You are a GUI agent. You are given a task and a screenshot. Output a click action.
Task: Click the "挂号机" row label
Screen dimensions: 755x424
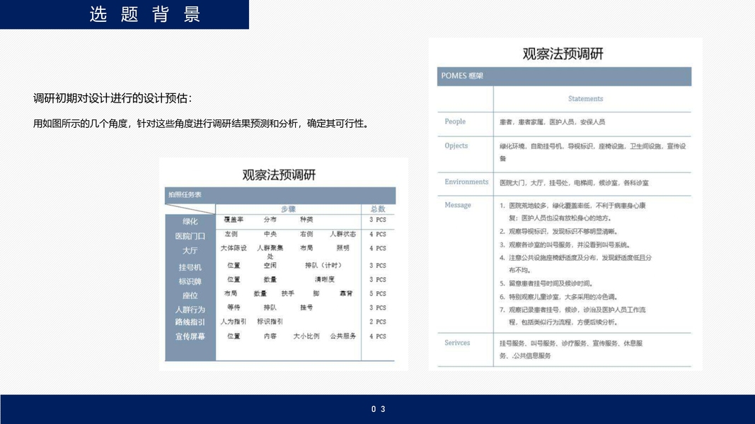pyautogui.click(x=190, y=267)
